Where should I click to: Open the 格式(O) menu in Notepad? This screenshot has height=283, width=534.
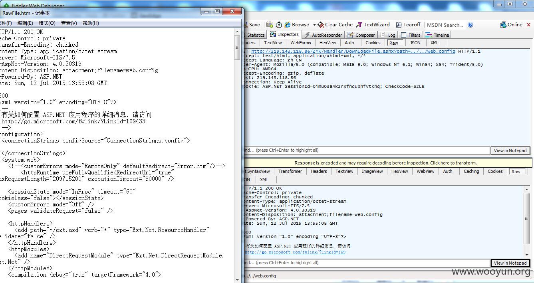(47, 23)
